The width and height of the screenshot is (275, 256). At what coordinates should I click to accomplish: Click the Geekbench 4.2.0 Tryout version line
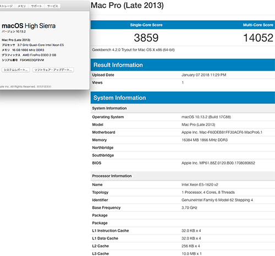(x=133, y=50)
